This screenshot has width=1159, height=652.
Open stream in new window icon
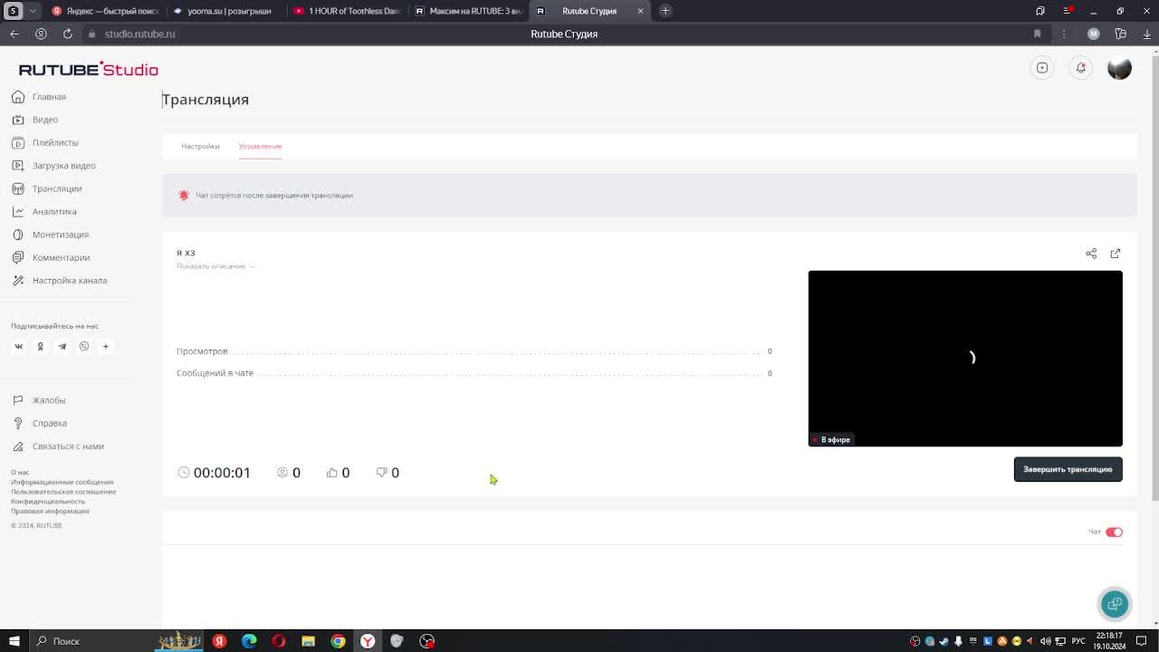click(x=1116, y=254)
